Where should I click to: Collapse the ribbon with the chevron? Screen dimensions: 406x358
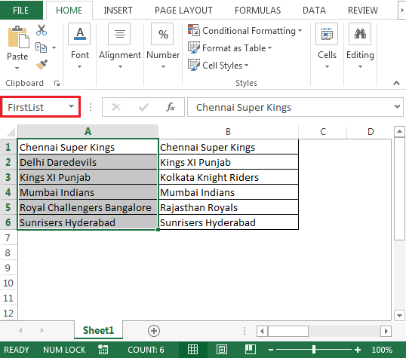(396, 83)
